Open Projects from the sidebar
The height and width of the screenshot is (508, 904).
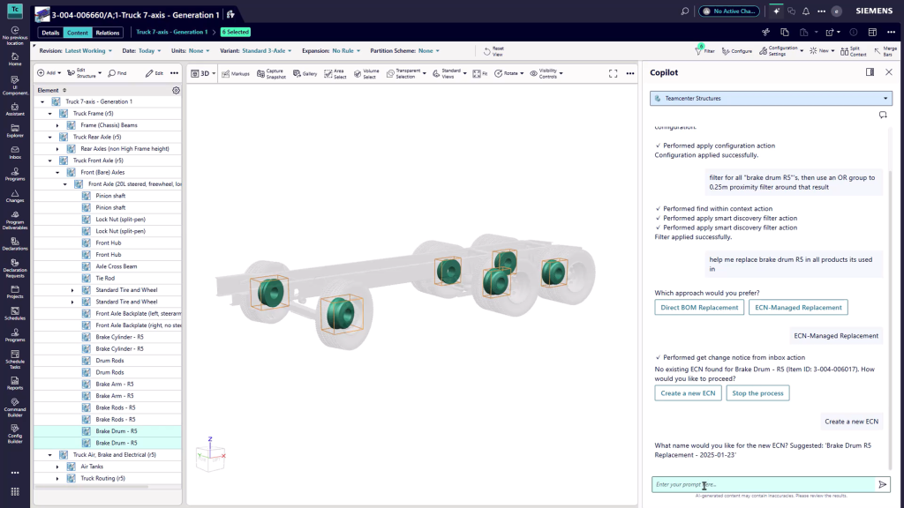[15, 292]
